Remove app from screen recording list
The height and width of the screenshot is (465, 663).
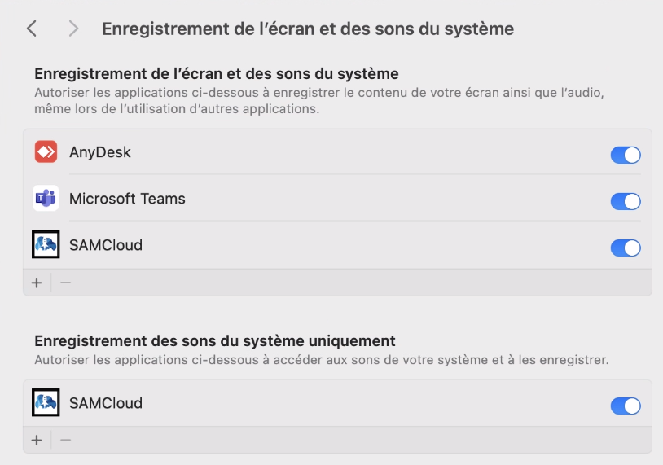(65, 283)
